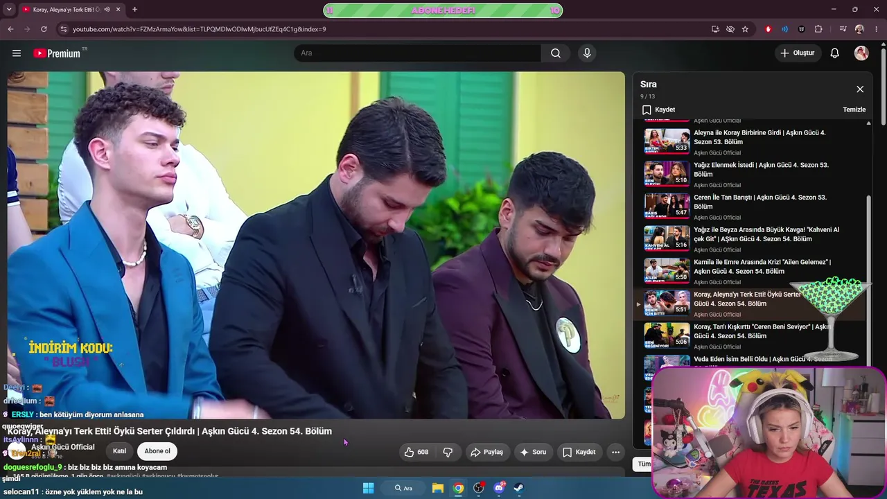Open File Explorer from the taskbar
The image size is (887, 499).
click(x=438, y=488)
